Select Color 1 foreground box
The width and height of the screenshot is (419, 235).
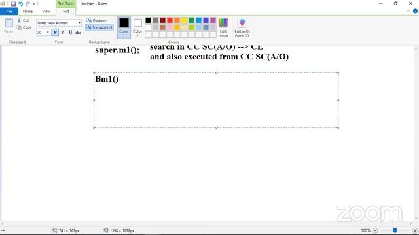click(x=124, y=27)
